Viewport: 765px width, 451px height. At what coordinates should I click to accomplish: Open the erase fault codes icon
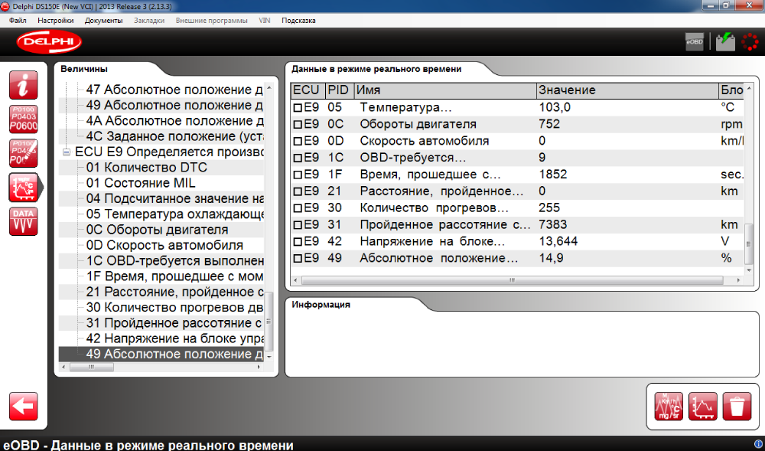click(24, 153)
